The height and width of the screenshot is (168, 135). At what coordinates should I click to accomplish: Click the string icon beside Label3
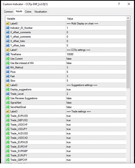(8, 112)
